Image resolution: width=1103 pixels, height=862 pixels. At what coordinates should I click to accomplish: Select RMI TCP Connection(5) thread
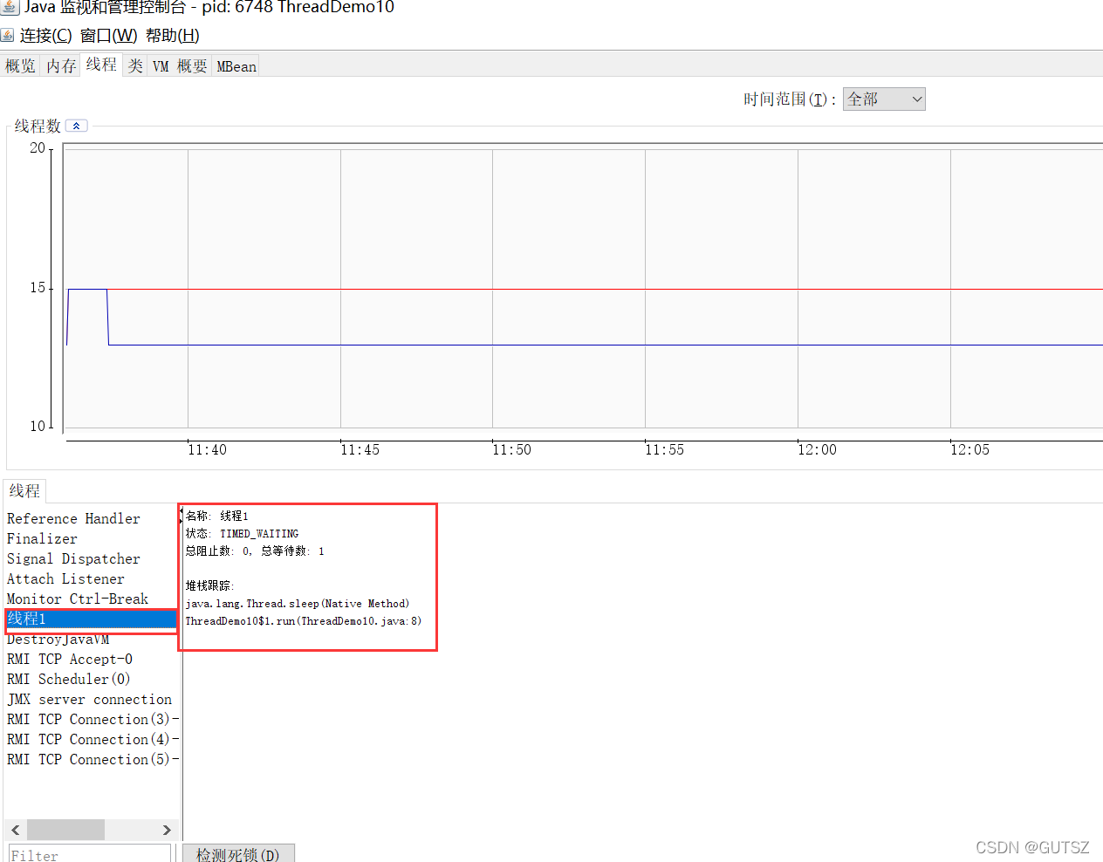point(91,760)
